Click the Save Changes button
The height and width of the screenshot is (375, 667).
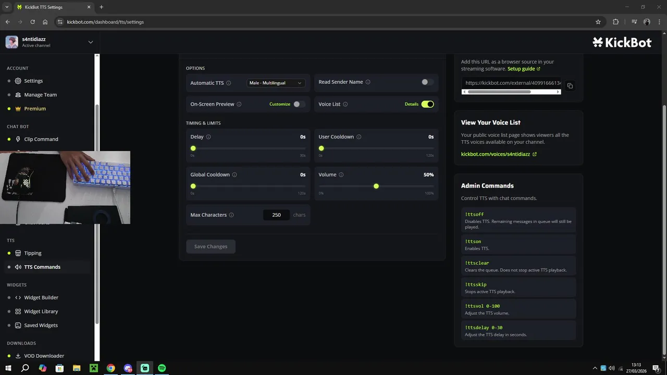coord(211,246)
